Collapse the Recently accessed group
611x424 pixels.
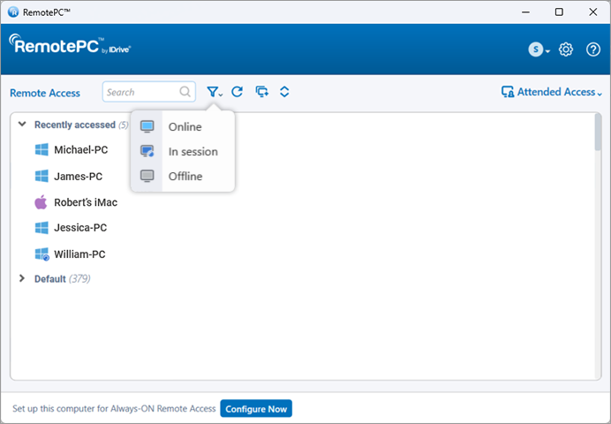22,125
